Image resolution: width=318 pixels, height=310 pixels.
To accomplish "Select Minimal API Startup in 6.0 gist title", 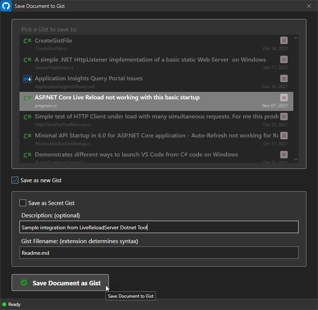I will tap(156, 136).
